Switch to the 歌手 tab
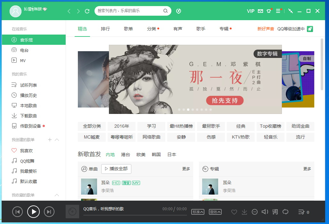The width and height of the screenshot is (329, 224). (x=201, y=29)
